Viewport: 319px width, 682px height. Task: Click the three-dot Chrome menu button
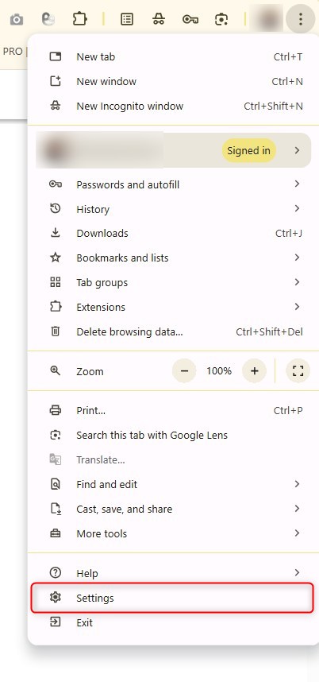pyautogui.click(x=300, y=19)
